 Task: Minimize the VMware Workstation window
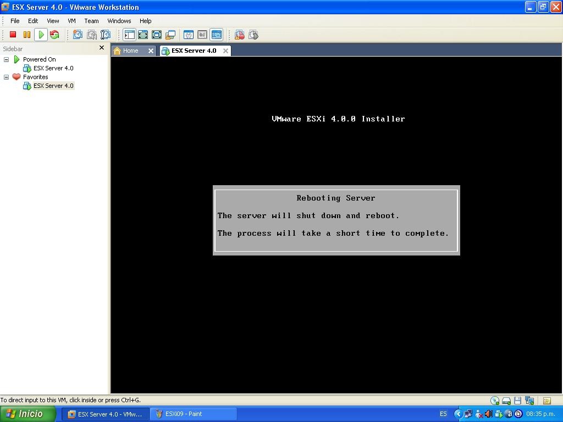click(x=531, y=7)
